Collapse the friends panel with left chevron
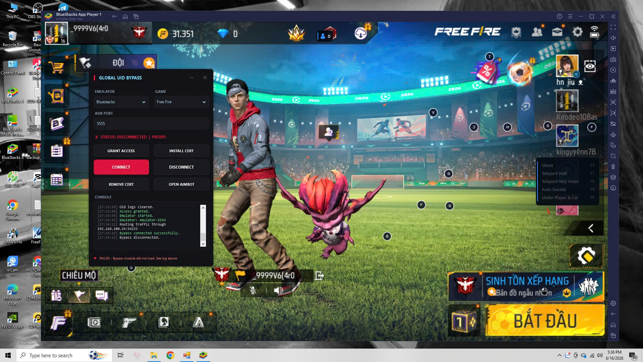 tap(591, 228)
